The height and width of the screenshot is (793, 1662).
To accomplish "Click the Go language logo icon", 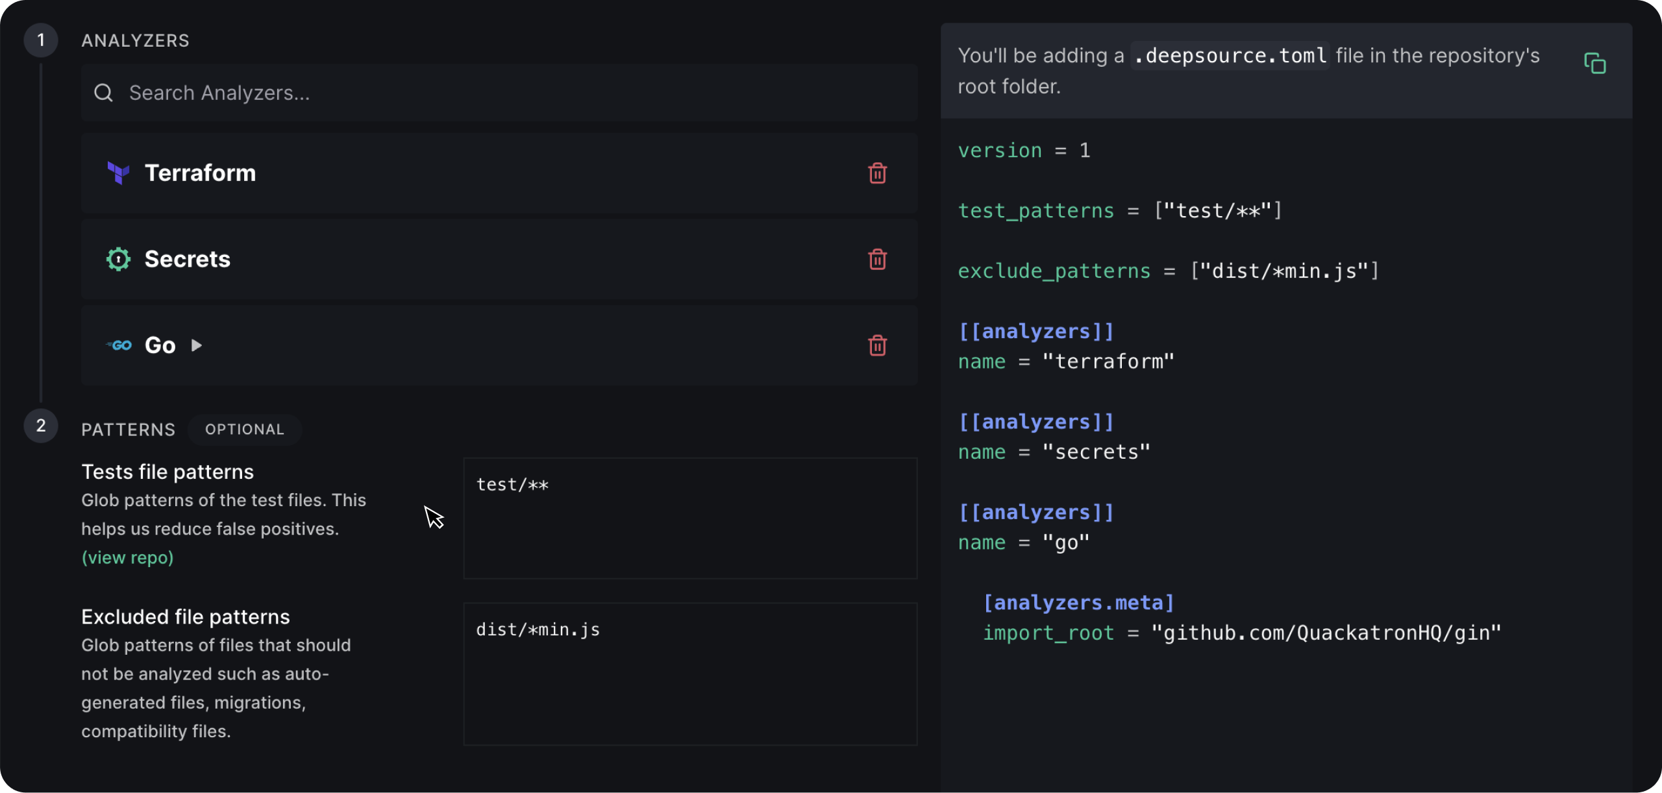I will click(119, 345).
